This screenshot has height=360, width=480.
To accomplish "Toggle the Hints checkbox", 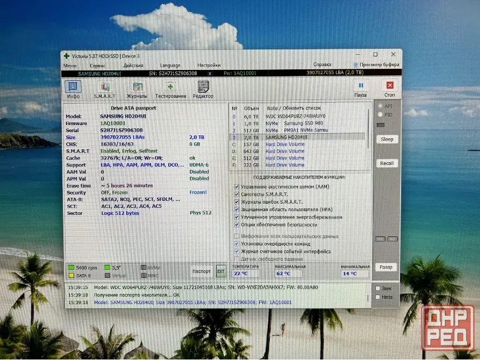I will (x=378, y=297).
